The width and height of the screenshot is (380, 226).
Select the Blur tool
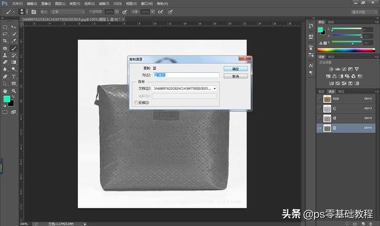(5, 69)
